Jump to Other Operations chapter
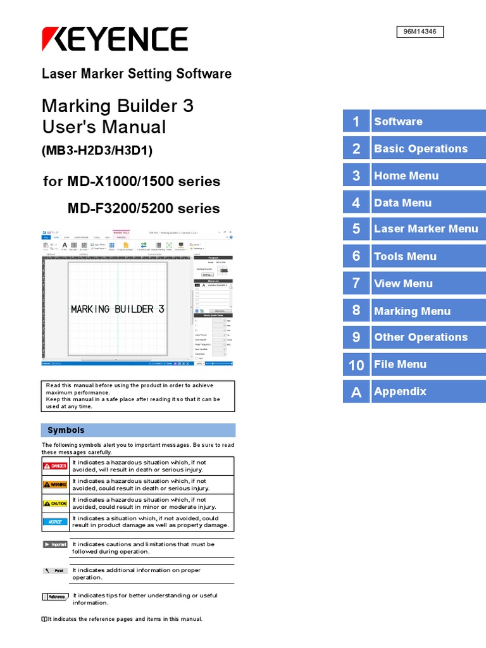This screenshot has width=486, height=648. click(x=414, y=337)
